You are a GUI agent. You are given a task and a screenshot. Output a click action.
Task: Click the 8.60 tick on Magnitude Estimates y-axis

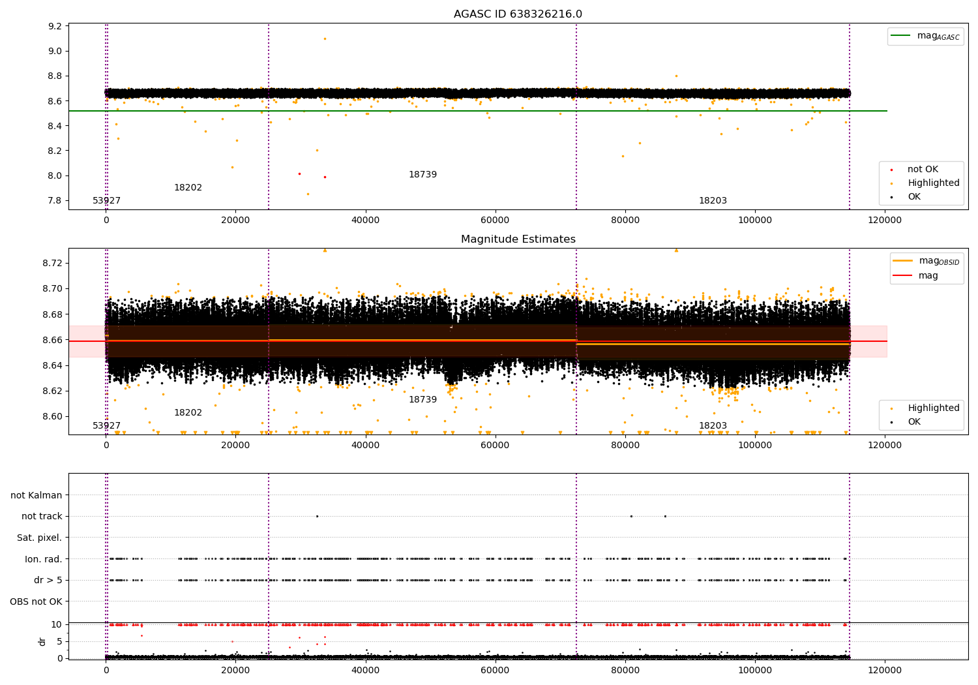pyautogui.click(x=53, y=416)
